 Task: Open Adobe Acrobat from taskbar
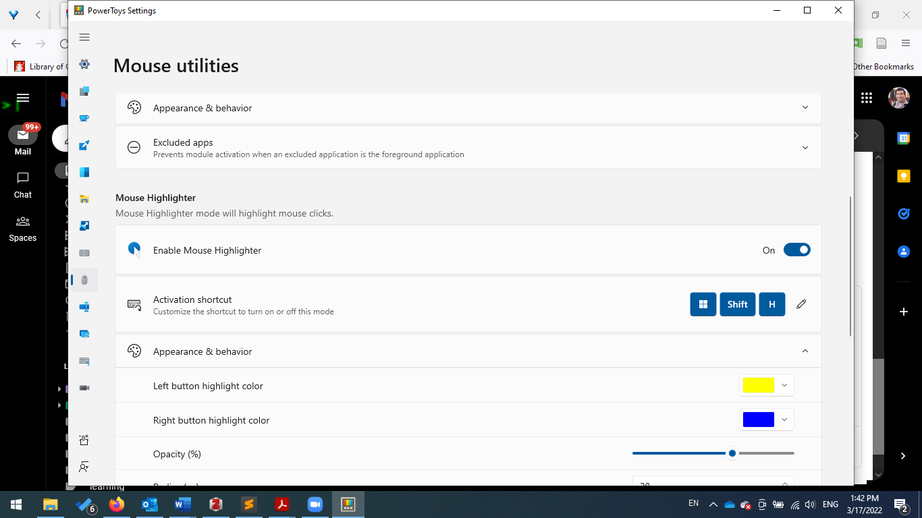(x=281, y=505)
